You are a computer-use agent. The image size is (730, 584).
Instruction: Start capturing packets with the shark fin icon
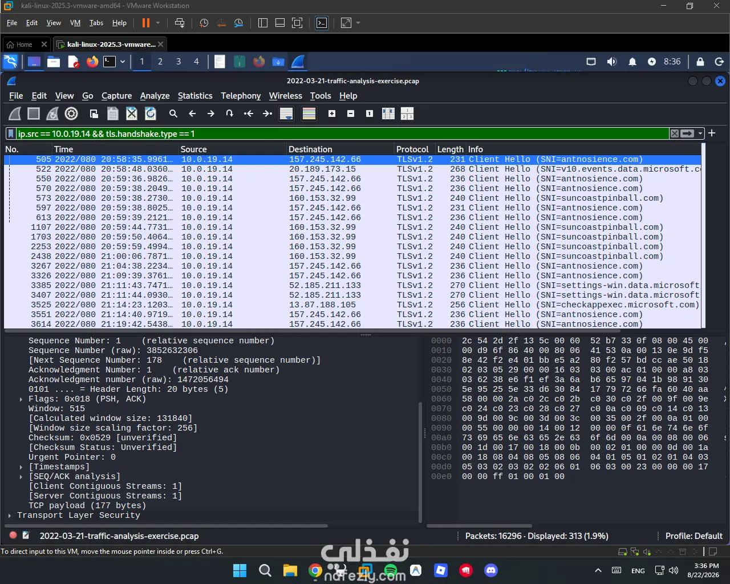tap(15, 113)
